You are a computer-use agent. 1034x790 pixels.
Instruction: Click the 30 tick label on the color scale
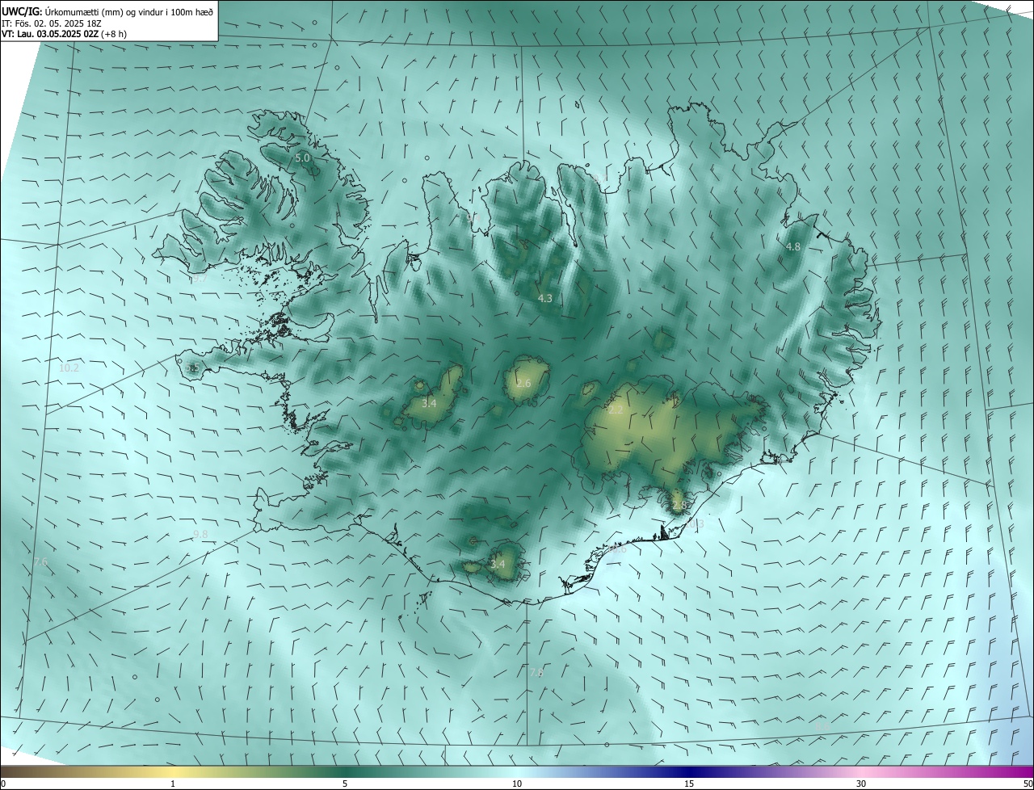coord(861,784)
